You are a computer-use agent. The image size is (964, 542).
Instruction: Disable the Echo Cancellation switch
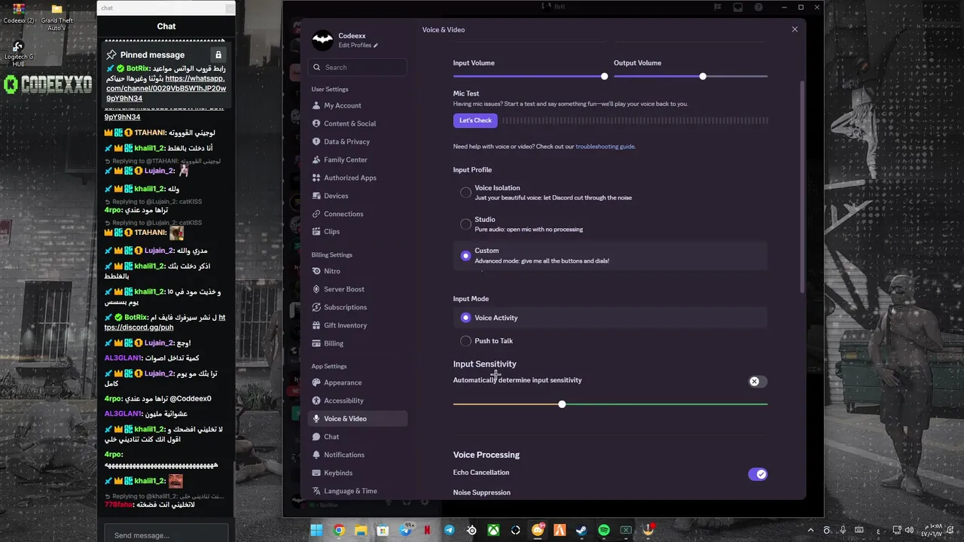(758, 474)
